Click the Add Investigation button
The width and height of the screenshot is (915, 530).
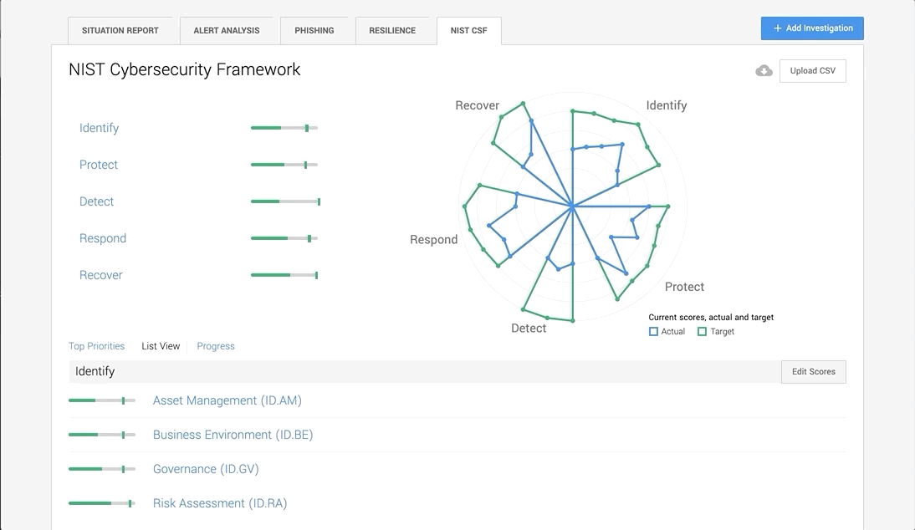point(812,28)
